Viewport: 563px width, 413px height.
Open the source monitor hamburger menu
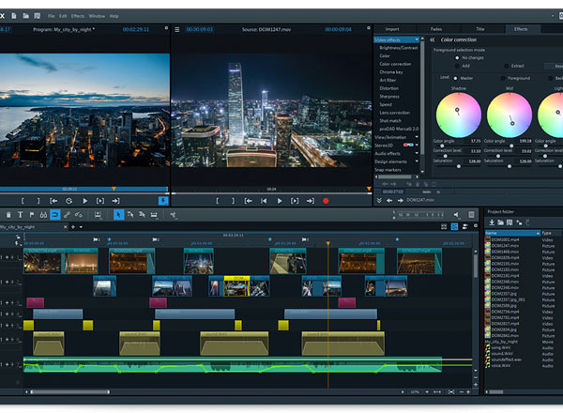tap(177, 29)
